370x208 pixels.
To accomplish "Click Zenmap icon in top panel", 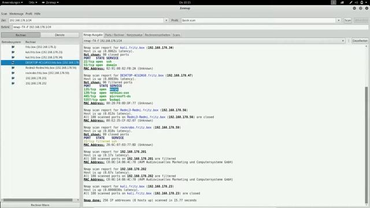I will point(43,2).
